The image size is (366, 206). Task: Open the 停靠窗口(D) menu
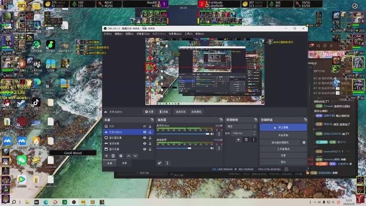click(x=143, y=34)
